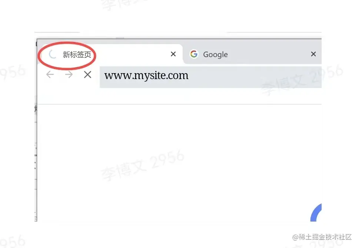Click the empty bookmarks strip below address bar
Image resolution: width=359 pixels, height=248 pixels.
[x=179, y=96]
